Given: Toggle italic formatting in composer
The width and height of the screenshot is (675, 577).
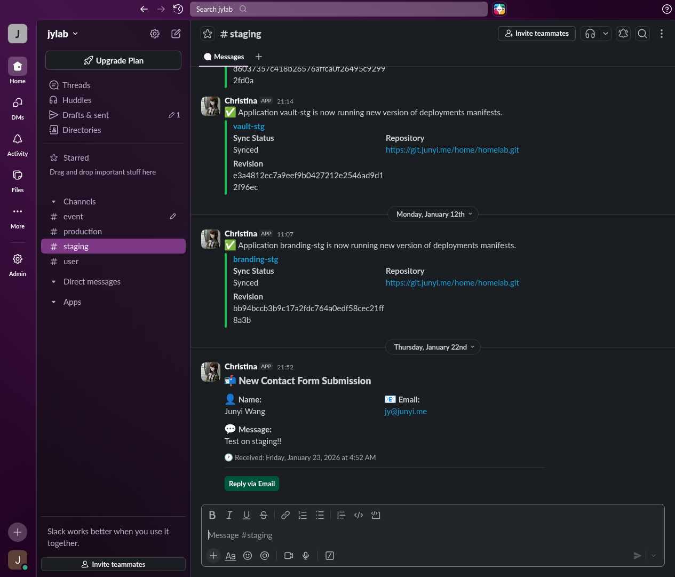Looking at the screenshot, I should tap(229, 515).
